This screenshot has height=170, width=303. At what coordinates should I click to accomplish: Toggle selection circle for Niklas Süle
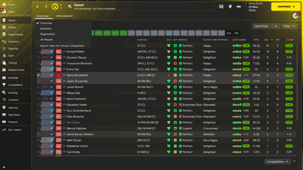38,93
